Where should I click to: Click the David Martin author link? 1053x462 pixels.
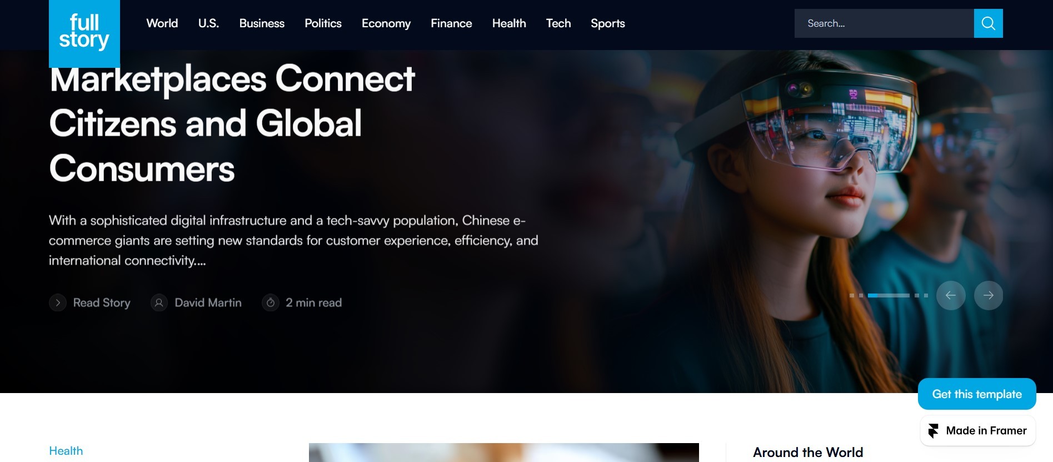tap(208, 302)
